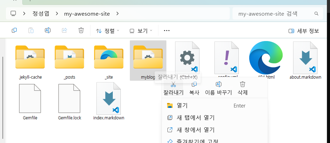
Task: Click my-awesome-site in the address breadcrumb
Action: (x=87, y=14)
